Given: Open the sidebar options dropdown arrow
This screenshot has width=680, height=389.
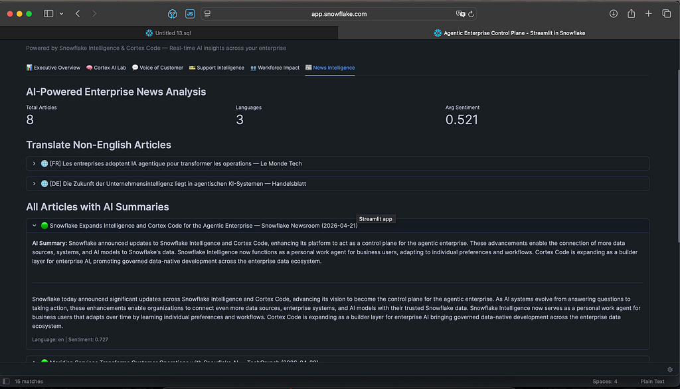Looking at the screenshot, I should [62, 14].
